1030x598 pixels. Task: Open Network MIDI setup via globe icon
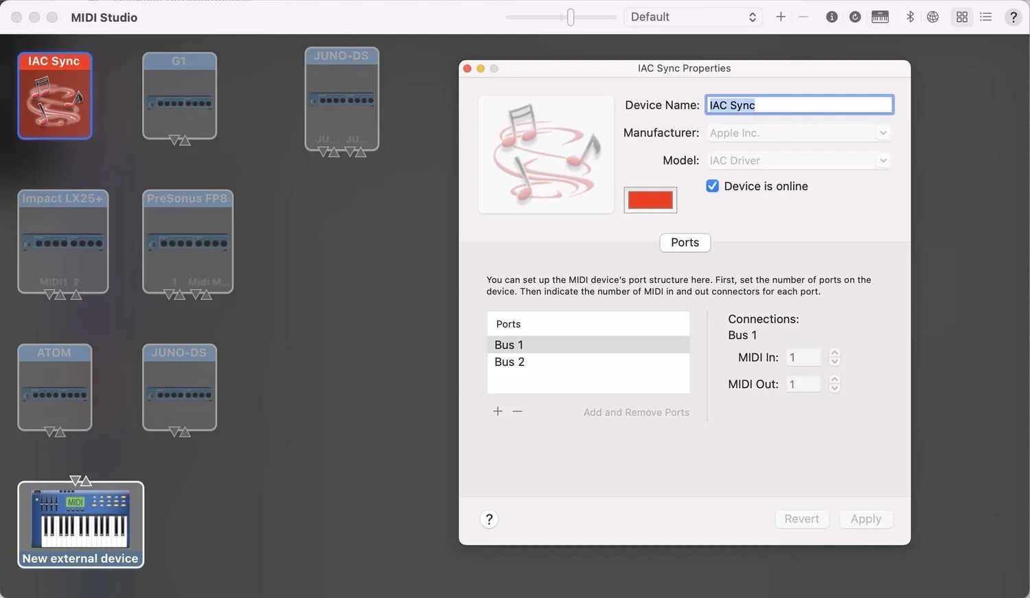[x=932, y=16]
